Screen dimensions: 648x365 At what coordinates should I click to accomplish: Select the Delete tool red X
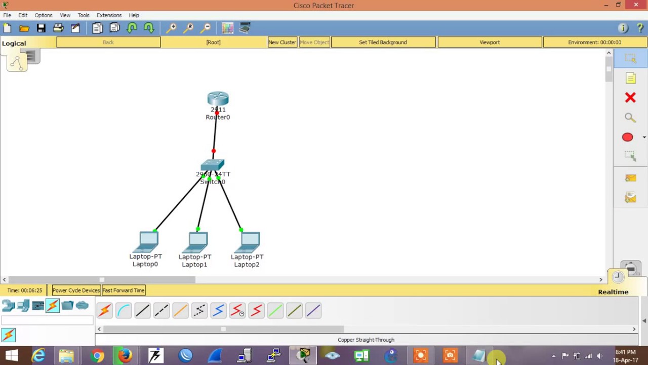point(630,97)
